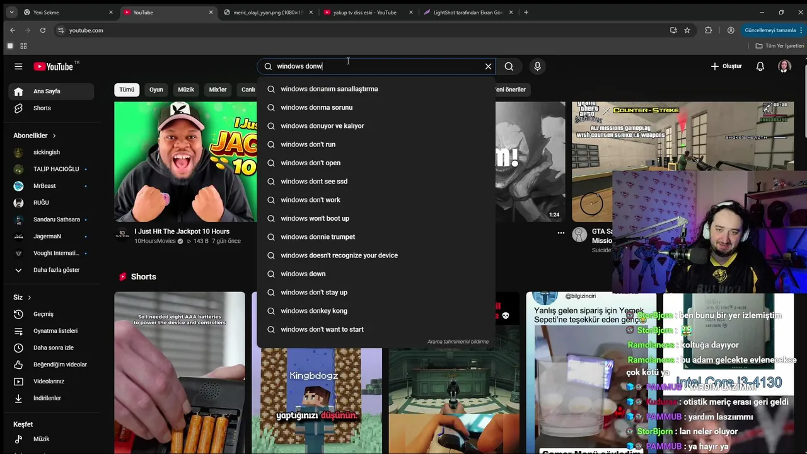The image size is (807, 454).
Task: Select the Tümü filter chip
Action: [127, 90]
